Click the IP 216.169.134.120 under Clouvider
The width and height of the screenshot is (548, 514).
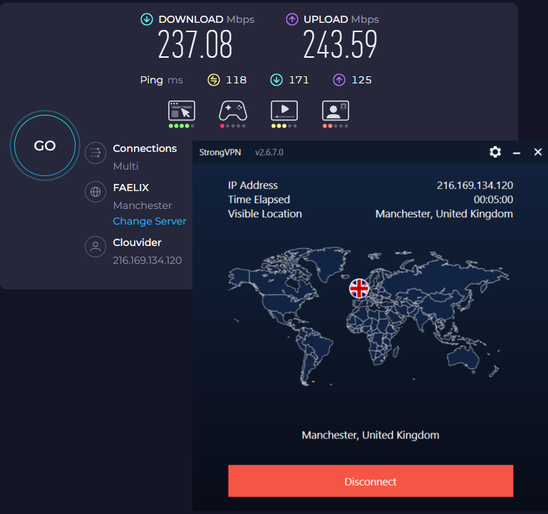[x=147, y=260]
